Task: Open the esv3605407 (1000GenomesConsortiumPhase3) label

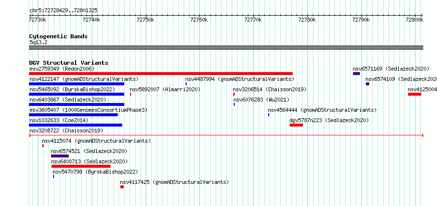Action: pyautogui.click(x=88, y=110)
